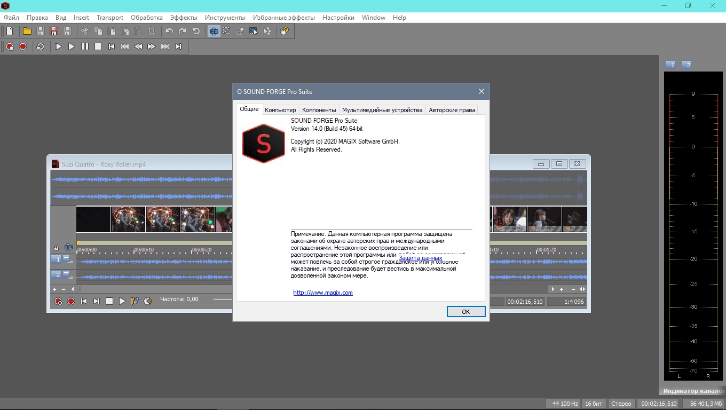Click the edit tool icon beside the lock
This screenshot has width=726, height=410.
coord(68,248)
